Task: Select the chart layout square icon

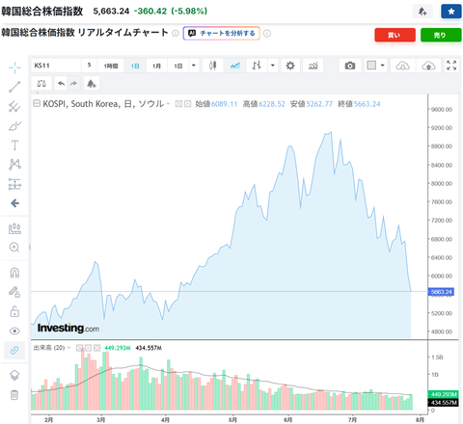Action: pos(371,66)
